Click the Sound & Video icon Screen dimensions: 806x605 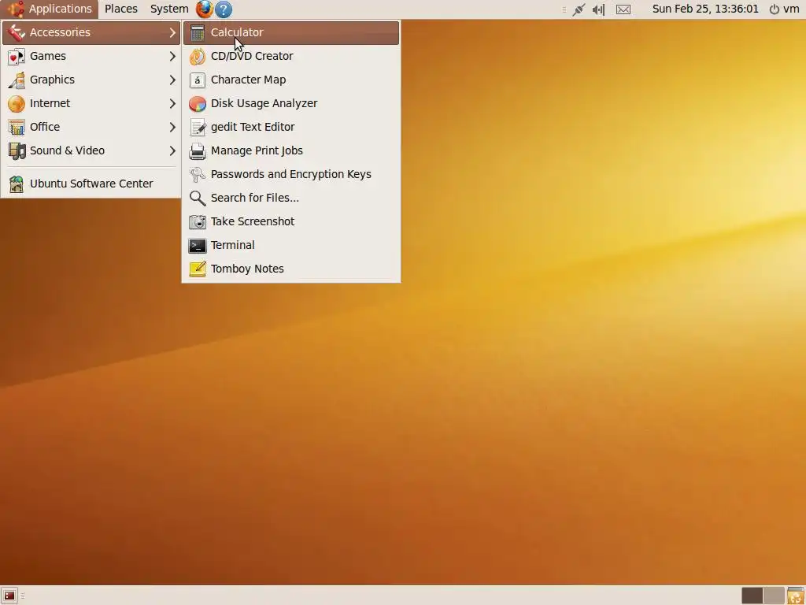(x=17, y=150)
